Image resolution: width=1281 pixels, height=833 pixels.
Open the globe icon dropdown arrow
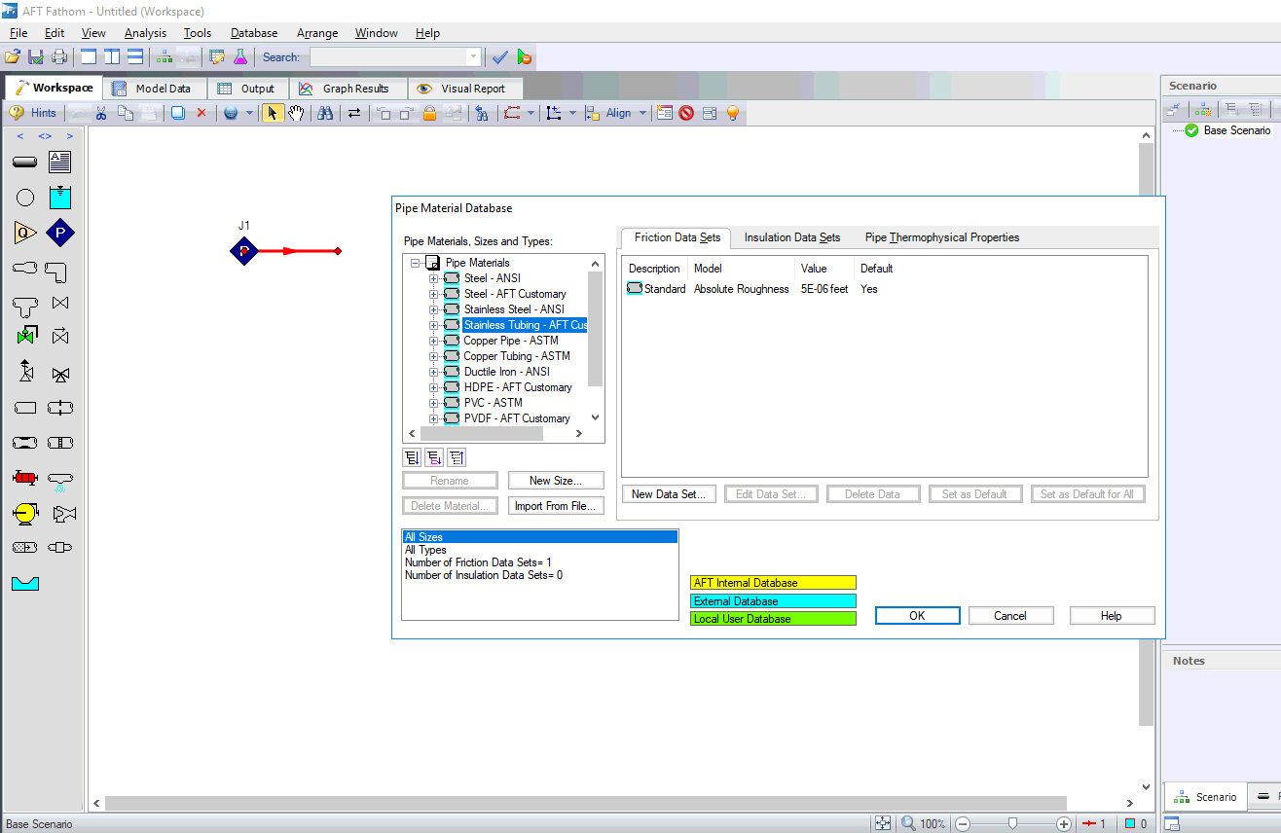(x=249, y=113)
